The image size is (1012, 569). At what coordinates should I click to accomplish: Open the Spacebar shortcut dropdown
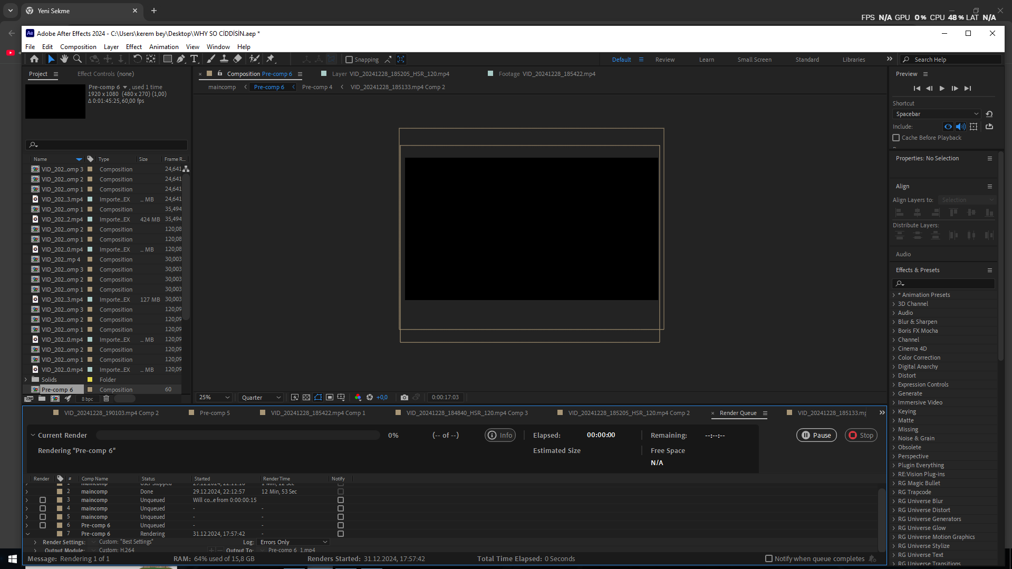937,114
